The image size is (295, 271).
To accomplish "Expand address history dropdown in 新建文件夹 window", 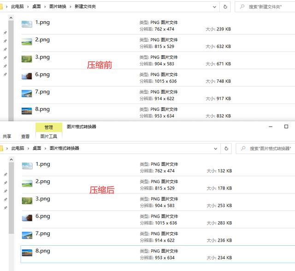I will point(215,7).
